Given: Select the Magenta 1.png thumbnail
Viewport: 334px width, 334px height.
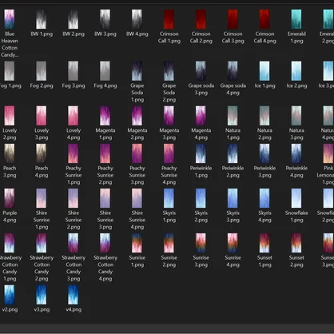Looking at the screenshot, I should coord(105,116).
